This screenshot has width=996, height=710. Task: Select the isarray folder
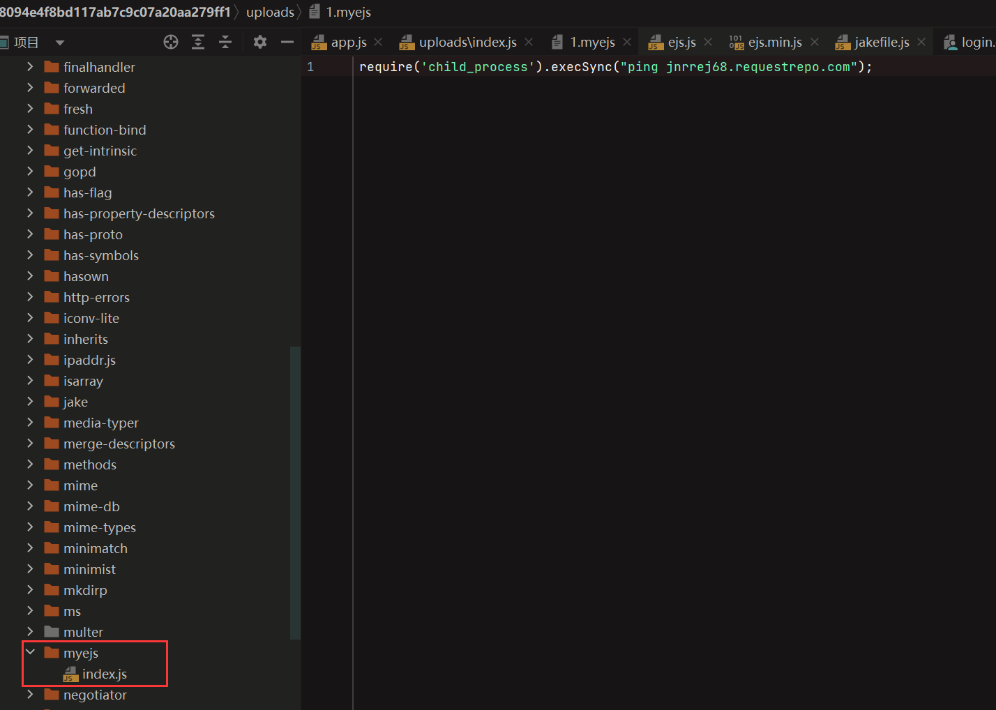pyautogui.click(x=83, y=381)
